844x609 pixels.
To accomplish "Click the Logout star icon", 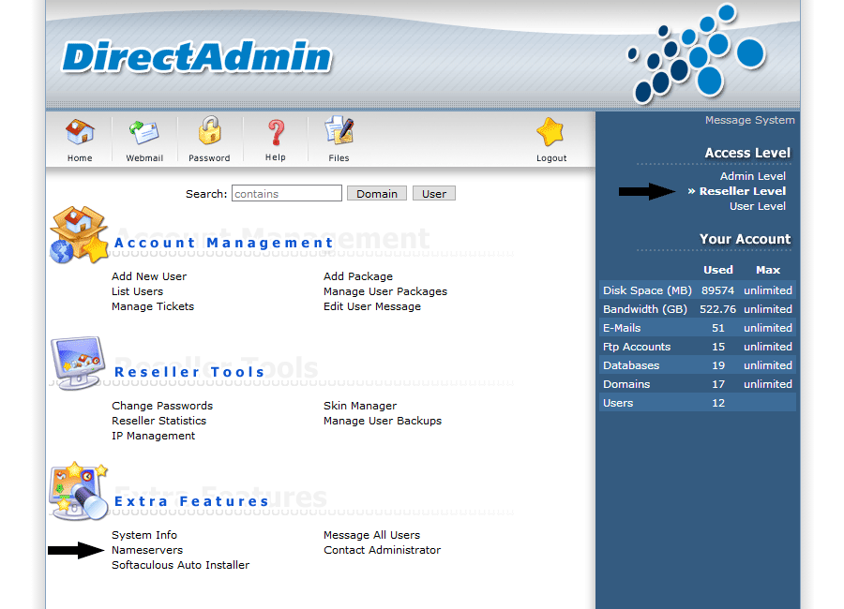I will tap(550, 132).
